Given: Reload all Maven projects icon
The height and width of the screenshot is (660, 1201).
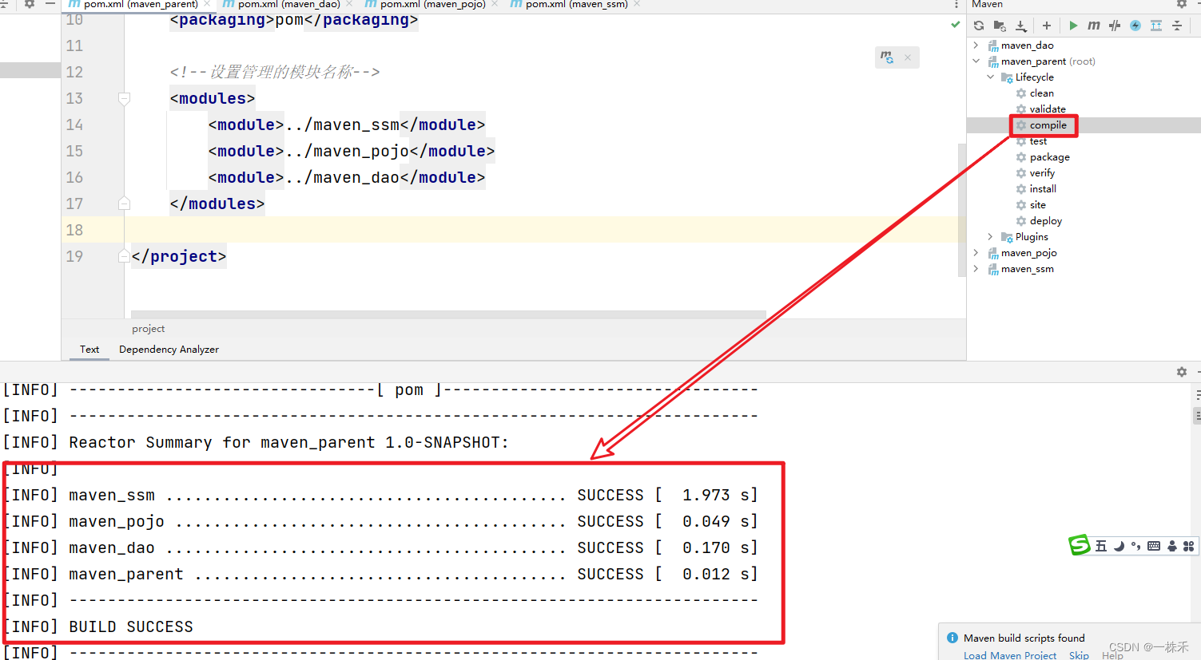Looking at the screenshot, I should 979,26.
